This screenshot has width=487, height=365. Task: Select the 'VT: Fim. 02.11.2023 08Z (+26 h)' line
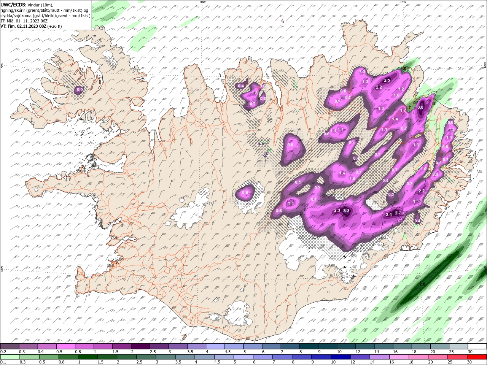coord(31,26)
